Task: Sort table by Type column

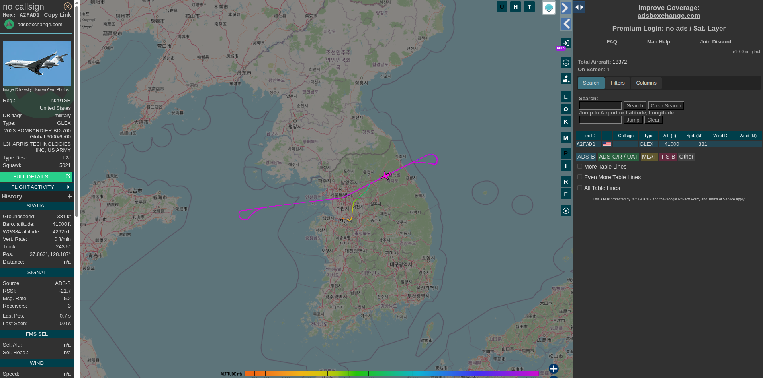Action: tap(649, 136)
